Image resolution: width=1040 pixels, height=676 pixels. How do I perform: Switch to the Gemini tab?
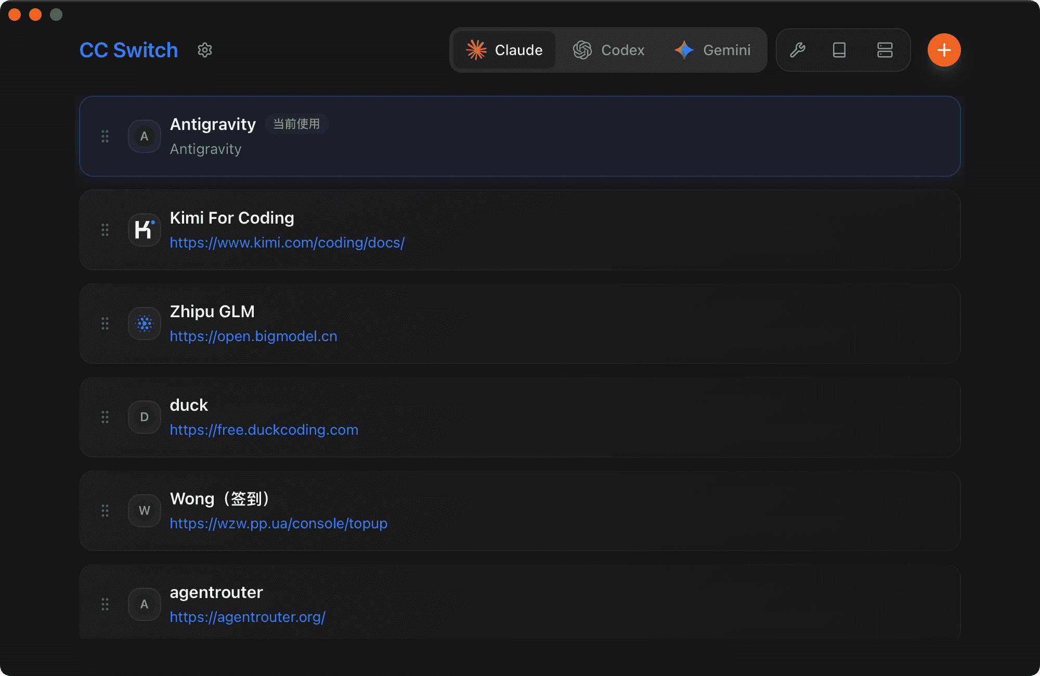(713, 50)
